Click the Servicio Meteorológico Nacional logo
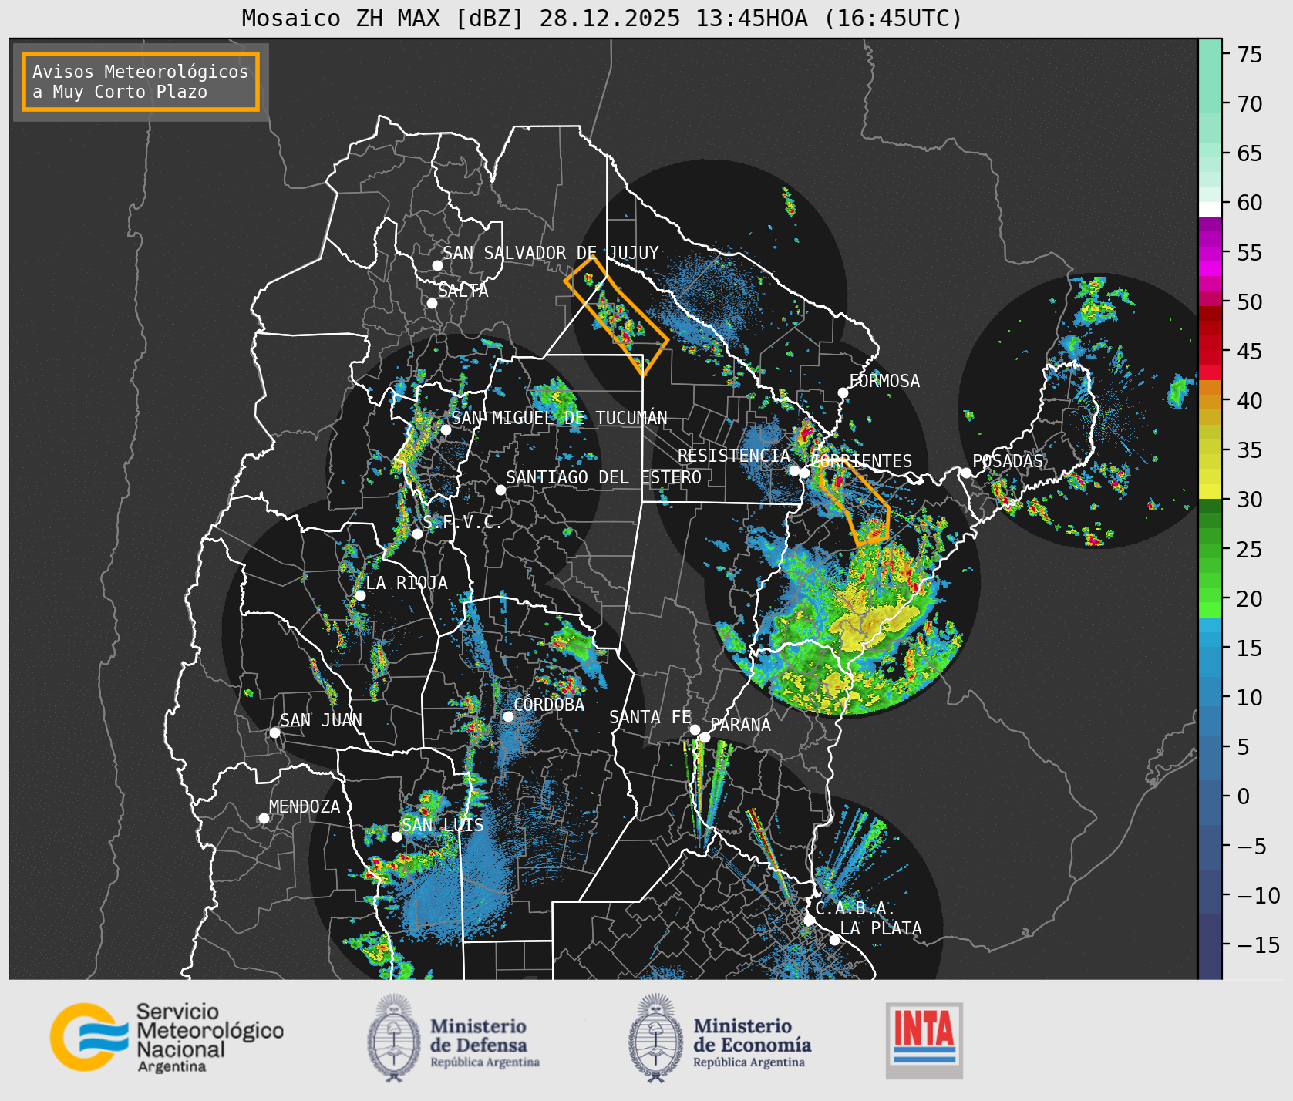 [167, 1037]
